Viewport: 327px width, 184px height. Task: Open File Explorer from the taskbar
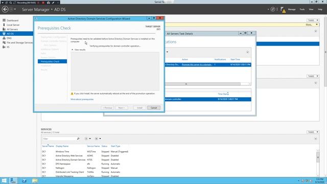coord(35,180)
